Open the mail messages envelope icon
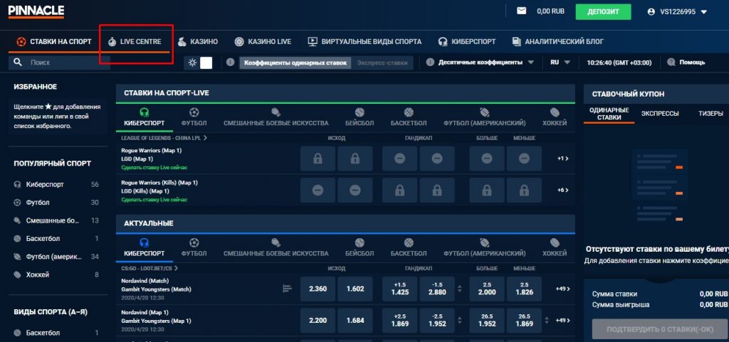729x342 pixels. tap(521, 11)
